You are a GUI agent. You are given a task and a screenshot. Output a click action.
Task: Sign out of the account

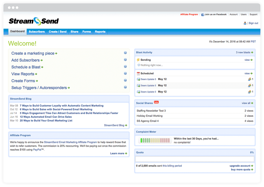253,23
